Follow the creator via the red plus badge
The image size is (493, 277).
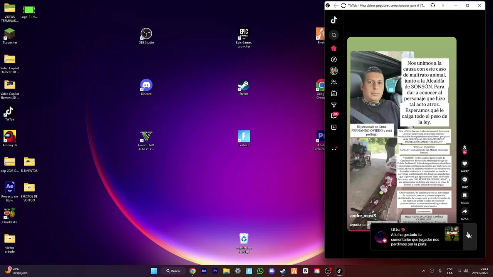pyautogui.click(x=464, y=152)
